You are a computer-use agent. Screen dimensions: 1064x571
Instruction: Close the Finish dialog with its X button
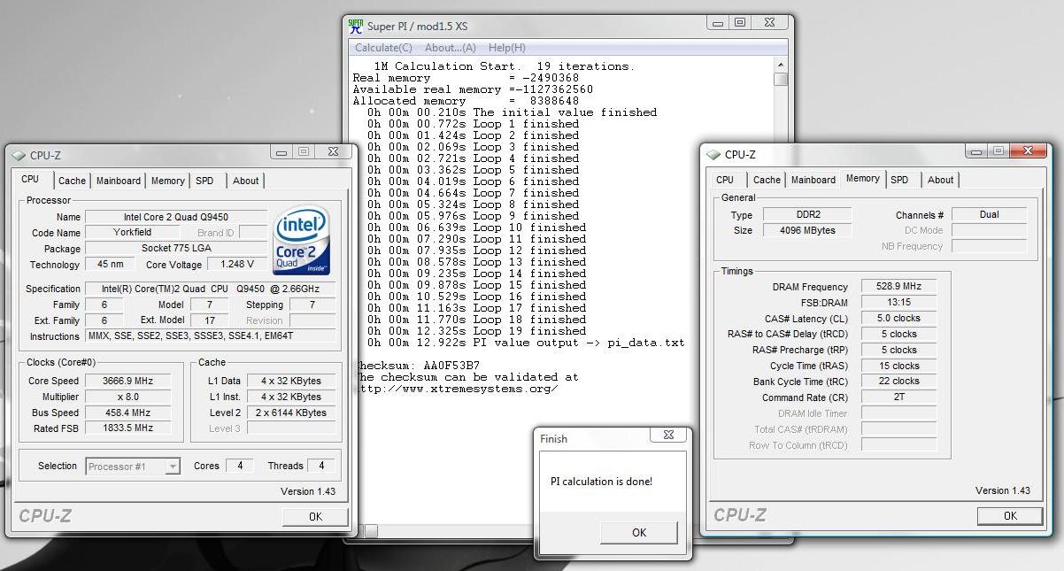coord(668,435)
